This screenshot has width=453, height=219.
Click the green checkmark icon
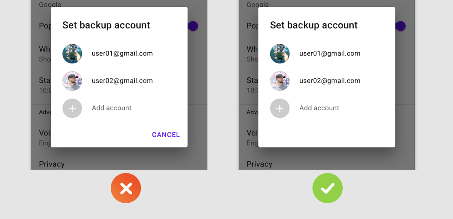pos(327,188)
